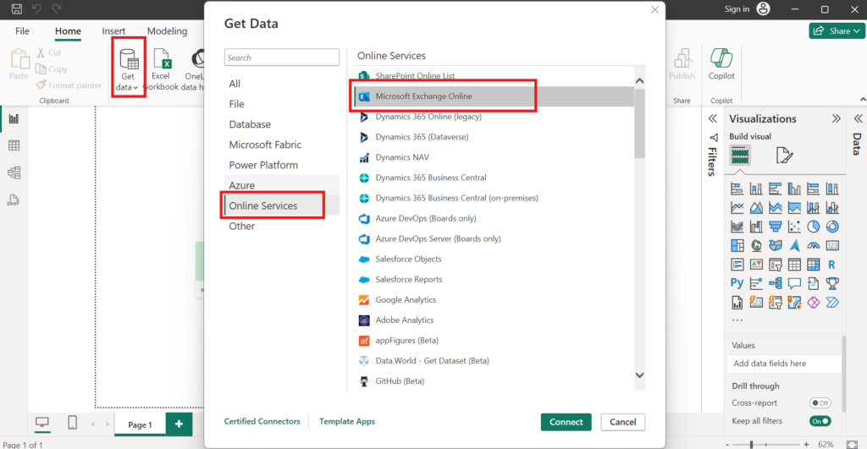
Task: Toggle Cross-report drill through switch
Action: 820,403
